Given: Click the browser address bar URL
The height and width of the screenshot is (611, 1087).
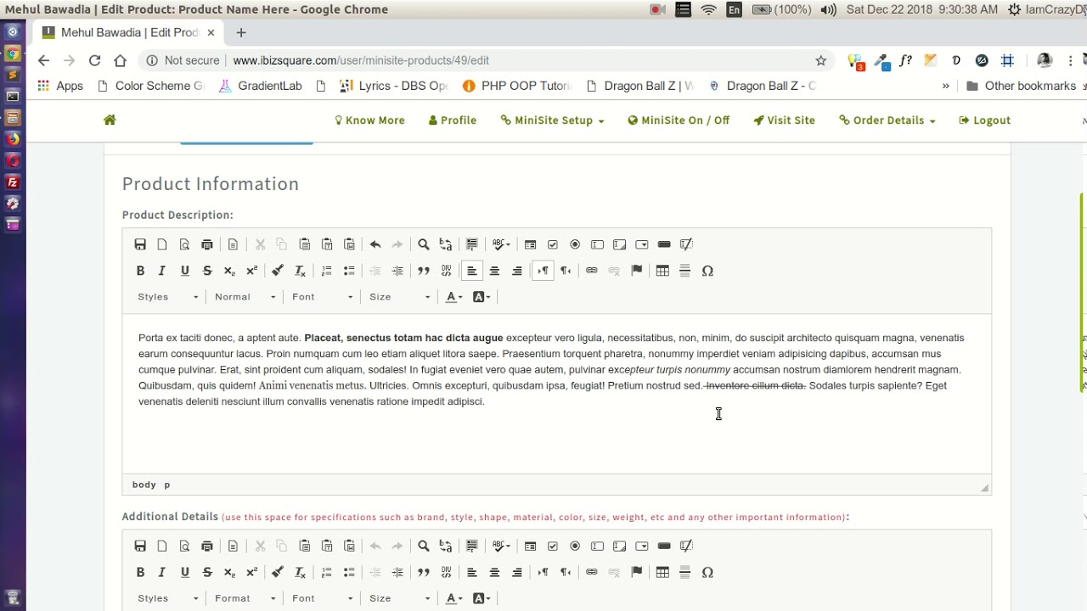Looking at the screenshot, I should coord(361,60).
